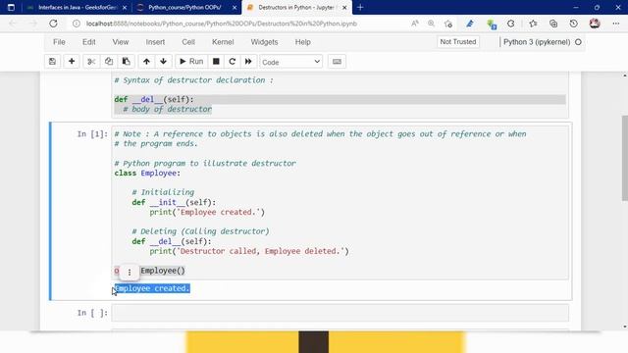This screenshot has height=353, width=628.
Task: Switch to Python_course/Python OOPs tab
Action: (x=184, y=7)
